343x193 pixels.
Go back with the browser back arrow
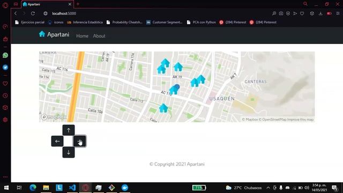point(16,13)
